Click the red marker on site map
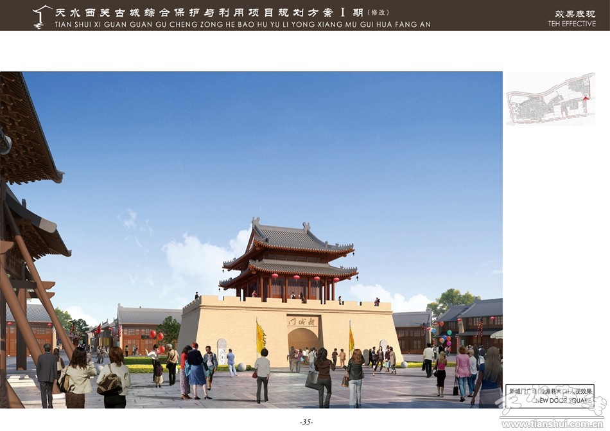The width and height of the screenshot is (610, 431). [x=585, y=98]
